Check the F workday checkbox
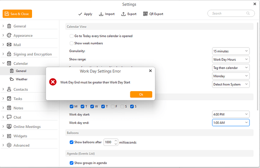 (113, 106)
